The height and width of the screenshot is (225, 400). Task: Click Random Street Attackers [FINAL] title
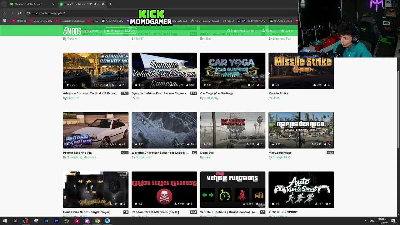(155, 212)
